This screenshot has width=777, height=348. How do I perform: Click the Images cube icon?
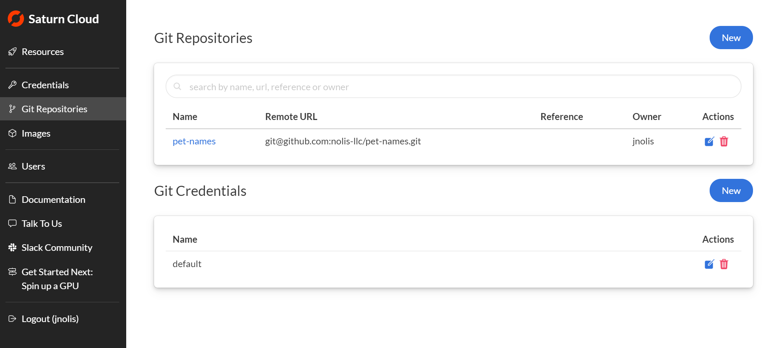[x=12, y=134]
